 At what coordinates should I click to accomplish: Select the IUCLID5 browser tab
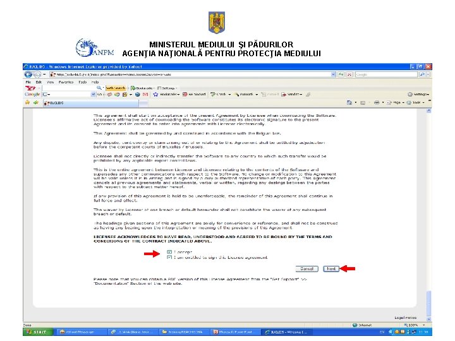tap(91, 103)
